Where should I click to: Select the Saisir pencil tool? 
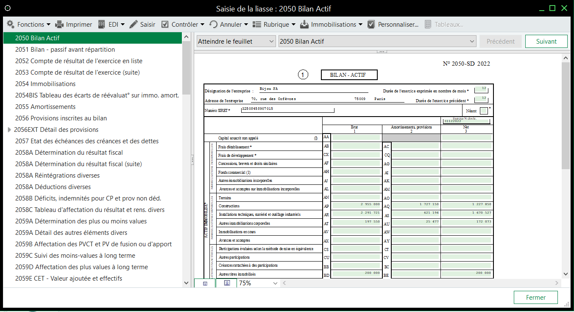click(142, 25)
